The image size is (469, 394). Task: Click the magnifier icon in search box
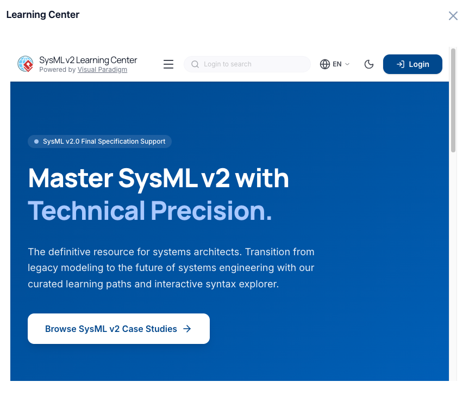tap(195, 64)
